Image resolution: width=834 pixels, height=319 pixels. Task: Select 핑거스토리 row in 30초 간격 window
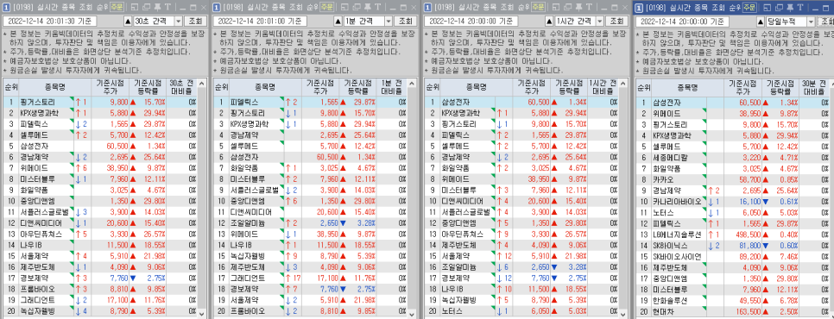(x=99, y=102)
